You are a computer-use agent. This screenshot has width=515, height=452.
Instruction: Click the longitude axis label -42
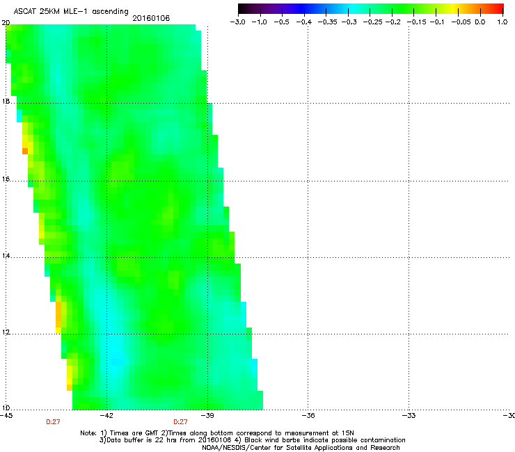106,416
